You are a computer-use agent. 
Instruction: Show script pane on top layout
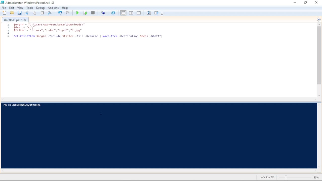[x=123, y=13]
